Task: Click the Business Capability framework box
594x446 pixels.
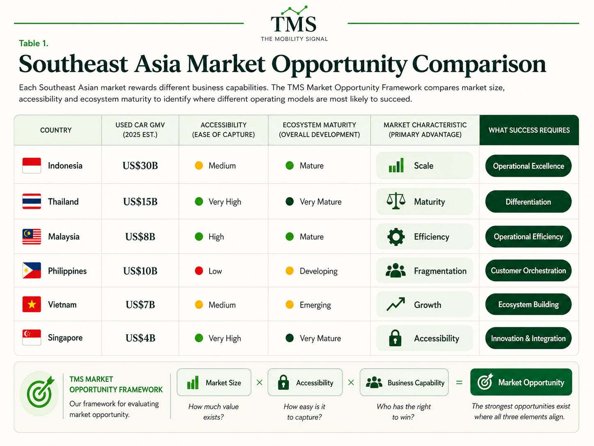Action: 404,382
